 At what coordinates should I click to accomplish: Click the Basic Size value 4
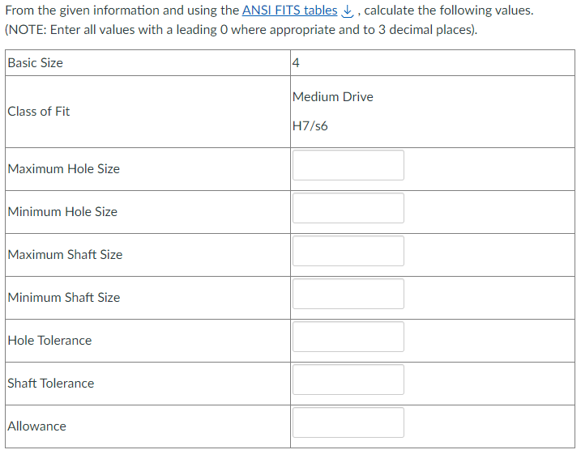coord(297,63)
